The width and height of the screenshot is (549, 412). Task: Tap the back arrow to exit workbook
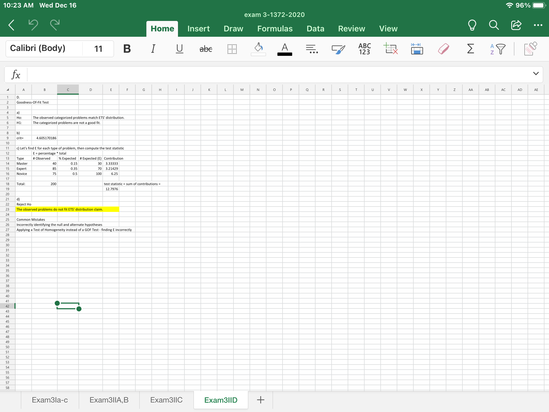coord(11,25)
